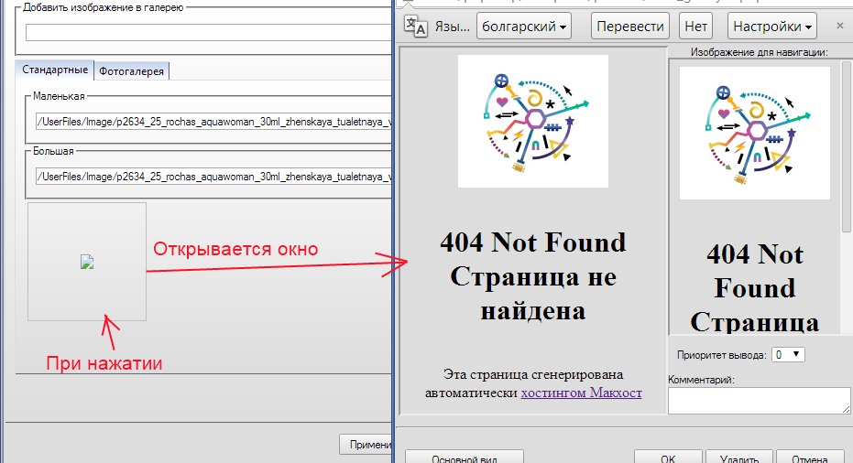This screenshot has width=853, height=463.
Task: Click the Перевести button
Action: [630, 27]
